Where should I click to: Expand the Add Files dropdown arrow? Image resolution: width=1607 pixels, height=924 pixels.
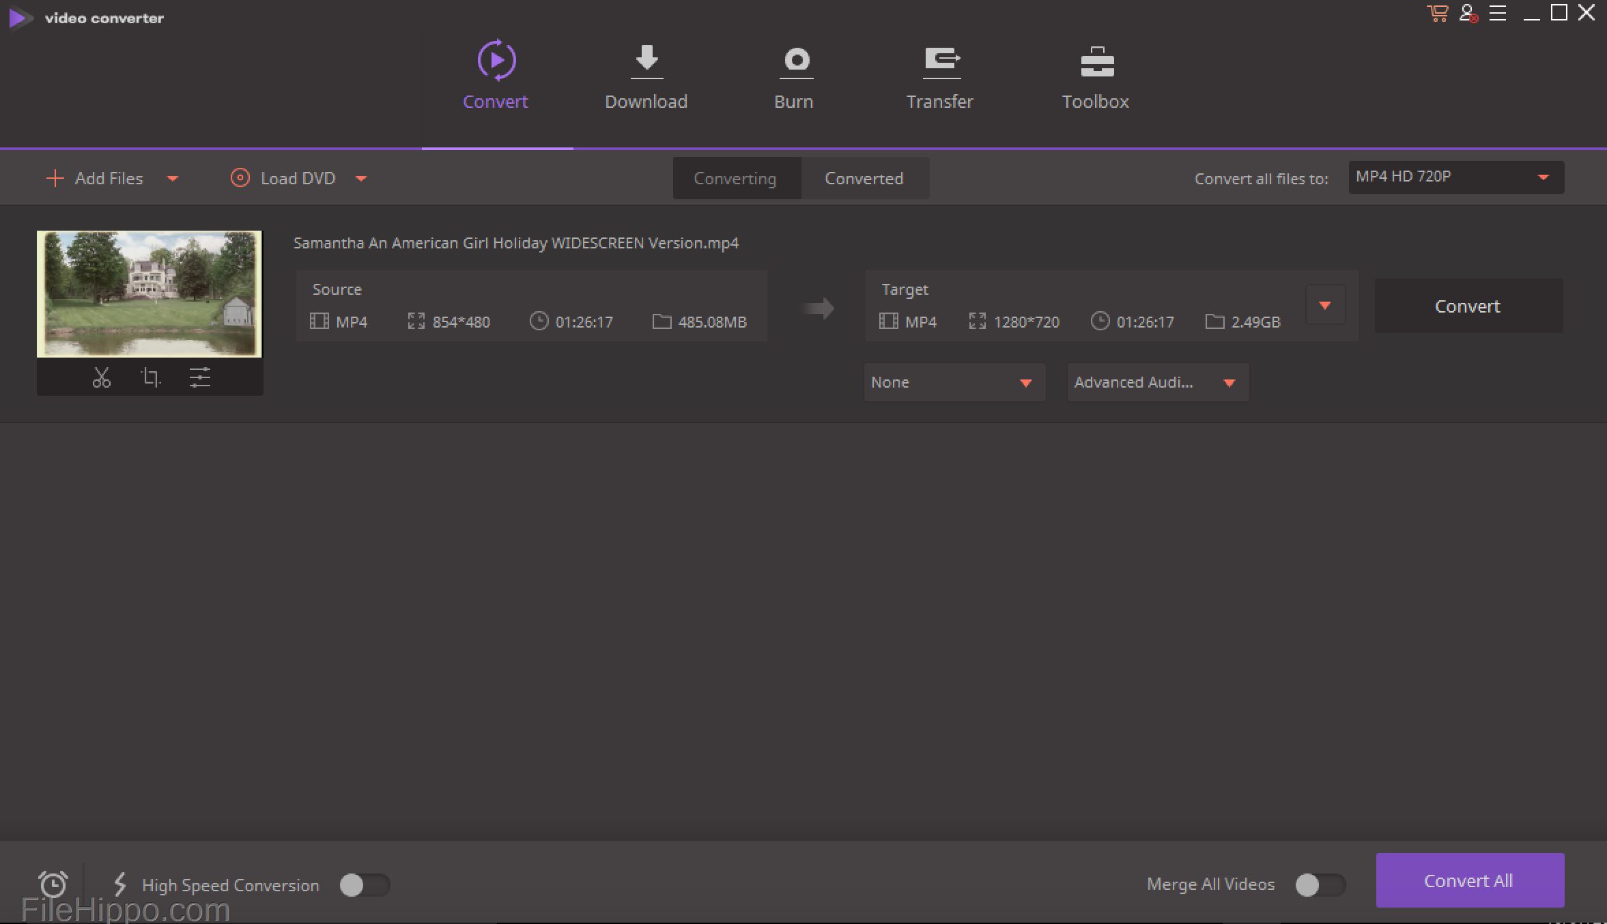pyautogui.click(x=173, y=179)
